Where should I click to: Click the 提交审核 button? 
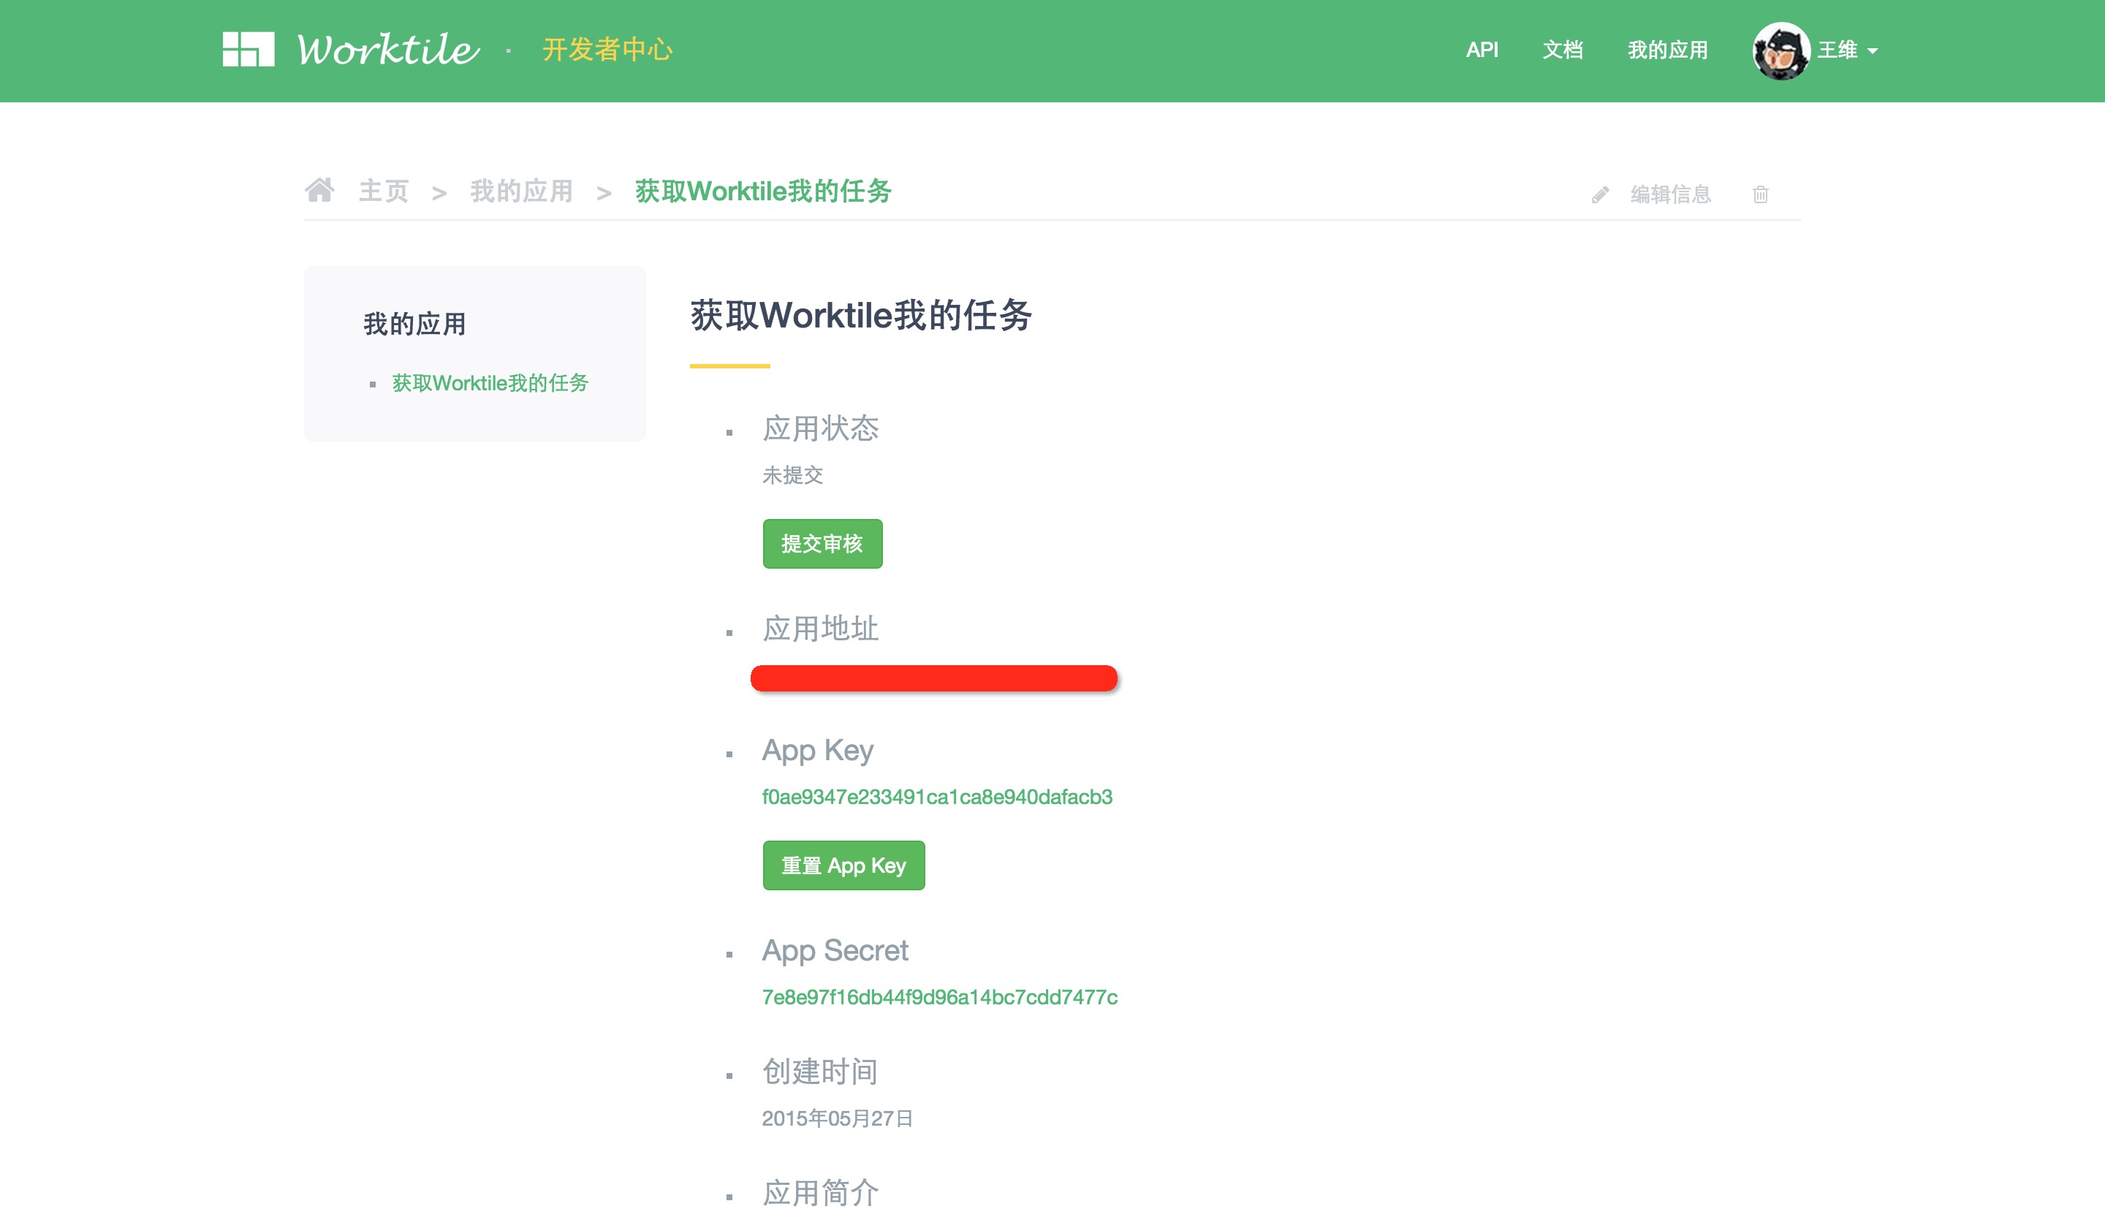point(822,544)
